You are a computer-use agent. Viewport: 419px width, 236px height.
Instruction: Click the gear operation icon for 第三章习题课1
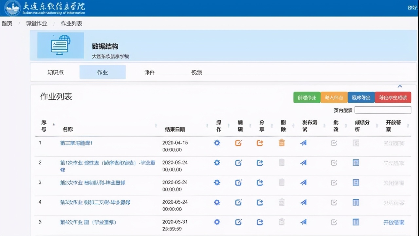217,143
